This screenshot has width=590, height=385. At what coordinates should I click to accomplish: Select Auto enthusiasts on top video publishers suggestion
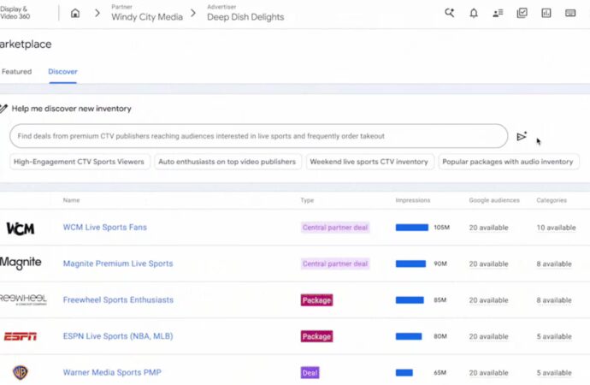coord(227,162)
